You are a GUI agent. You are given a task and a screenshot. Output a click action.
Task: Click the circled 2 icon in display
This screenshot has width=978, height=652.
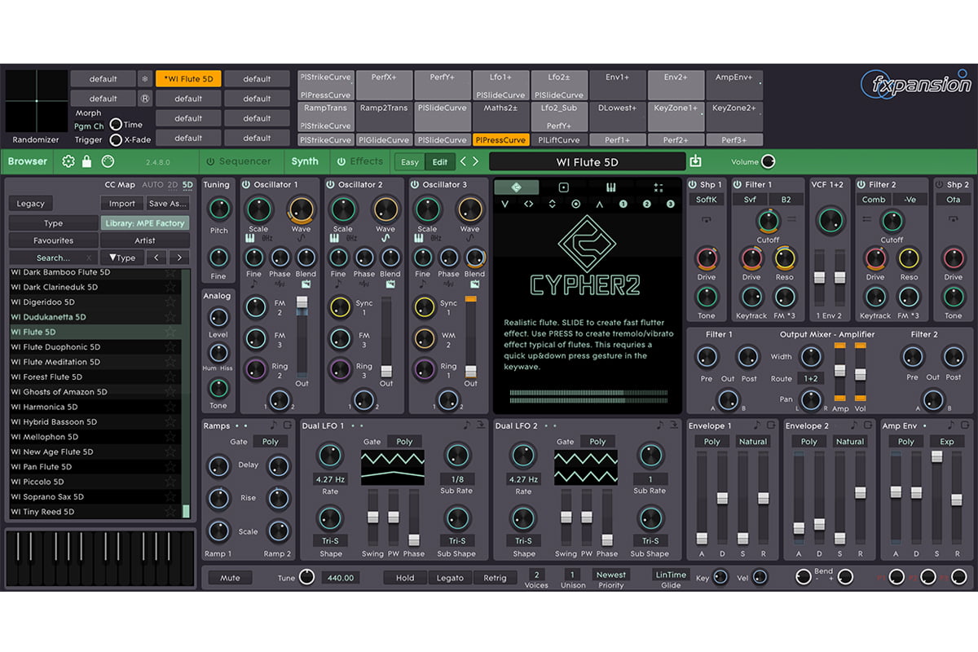click(x=647, y=205)
